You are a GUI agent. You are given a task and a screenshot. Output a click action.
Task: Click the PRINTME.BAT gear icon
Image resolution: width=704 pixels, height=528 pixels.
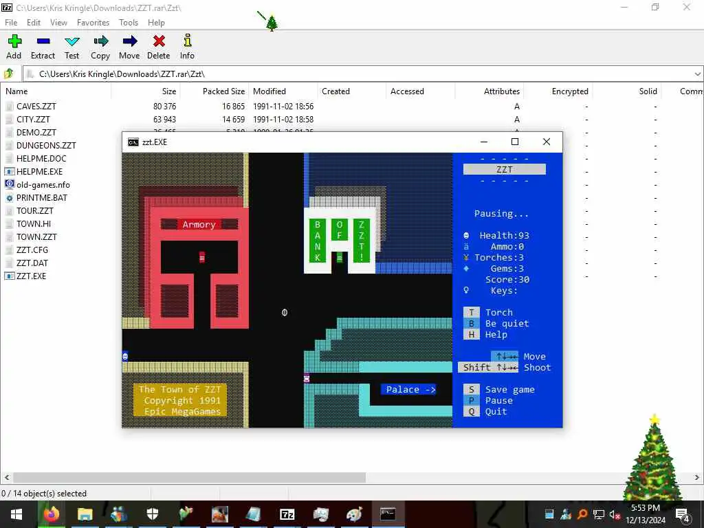(x=10, y=197)
